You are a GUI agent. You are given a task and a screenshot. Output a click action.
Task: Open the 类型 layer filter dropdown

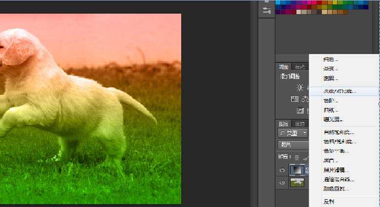[x=293, y=133]
